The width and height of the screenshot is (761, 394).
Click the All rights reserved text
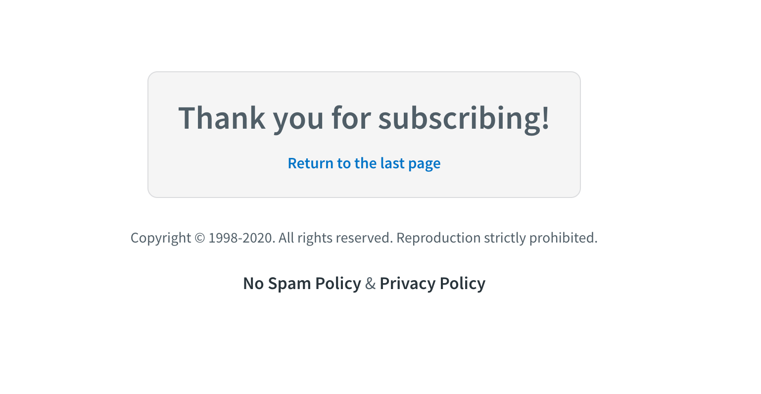pyautogui.click(x=335, y=238)
